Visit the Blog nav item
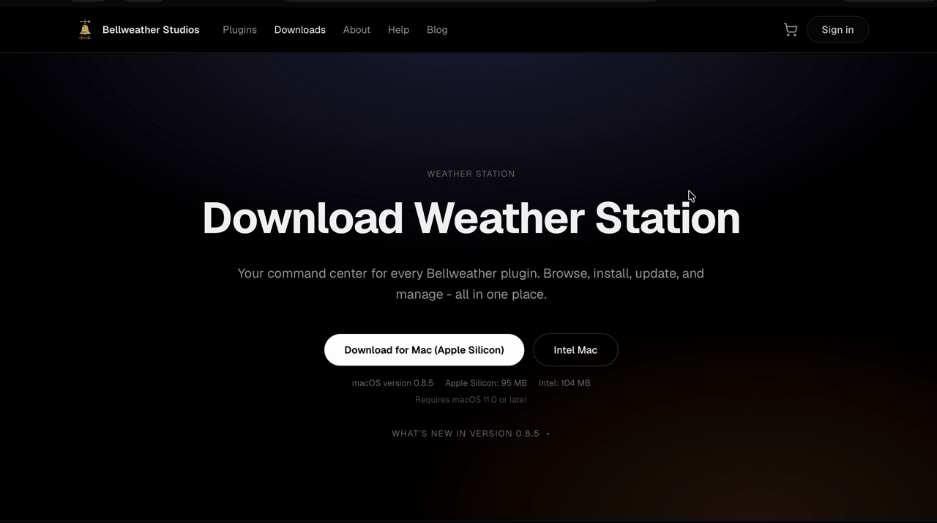937x523 pixels. click(x=437, y=30)
